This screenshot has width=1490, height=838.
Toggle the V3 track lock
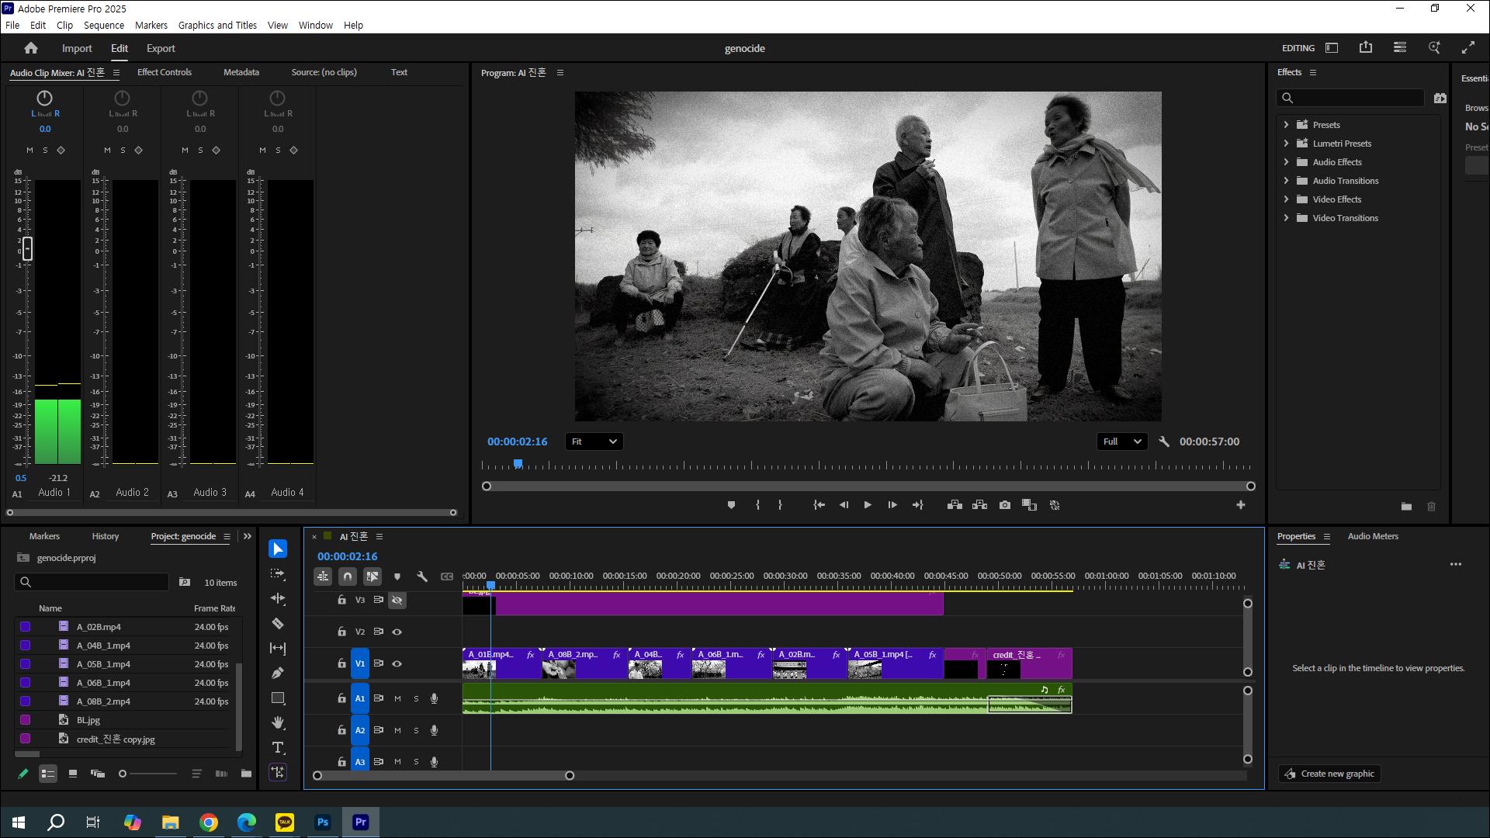(x=341, y=600)
